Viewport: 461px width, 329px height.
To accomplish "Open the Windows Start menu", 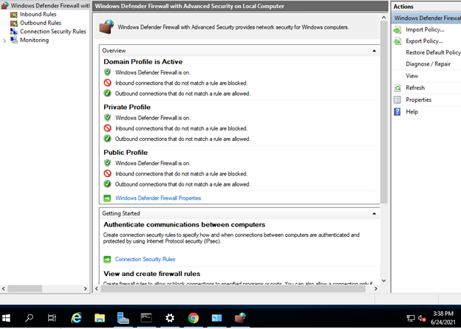I will pyautogui.click(x=6, y=318).
